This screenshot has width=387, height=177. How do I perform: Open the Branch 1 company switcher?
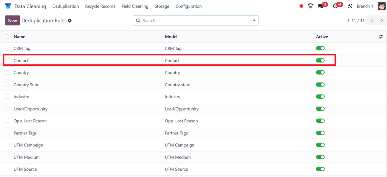click(365, 6)
